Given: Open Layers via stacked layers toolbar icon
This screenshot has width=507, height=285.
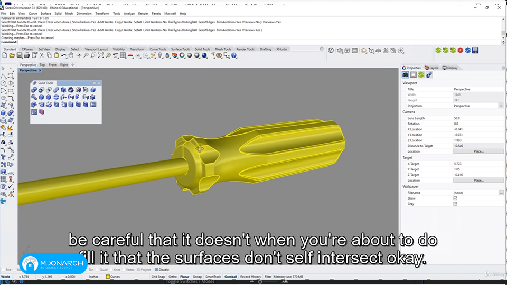Looking at the screenshot, I should pyautogui.click(x=175, y=55).
